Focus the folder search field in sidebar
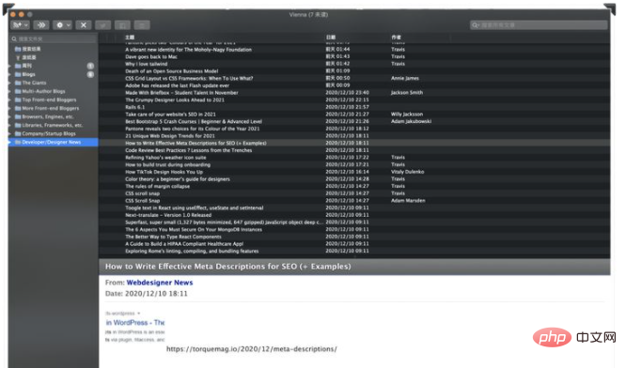The width and height of the screenshot is (626, 368). (x=54, y=38)
